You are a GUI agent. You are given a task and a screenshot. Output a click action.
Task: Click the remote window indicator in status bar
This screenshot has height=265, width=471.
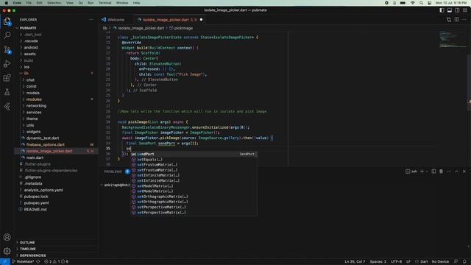tap(5, 262)
